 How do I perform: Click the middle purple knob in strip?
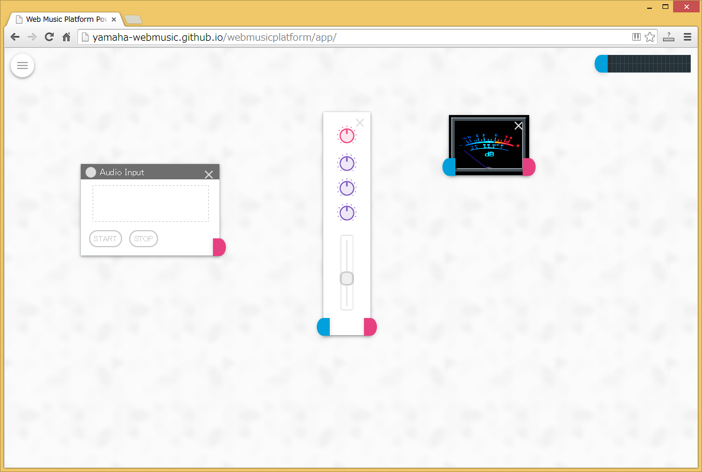[346, 188]
